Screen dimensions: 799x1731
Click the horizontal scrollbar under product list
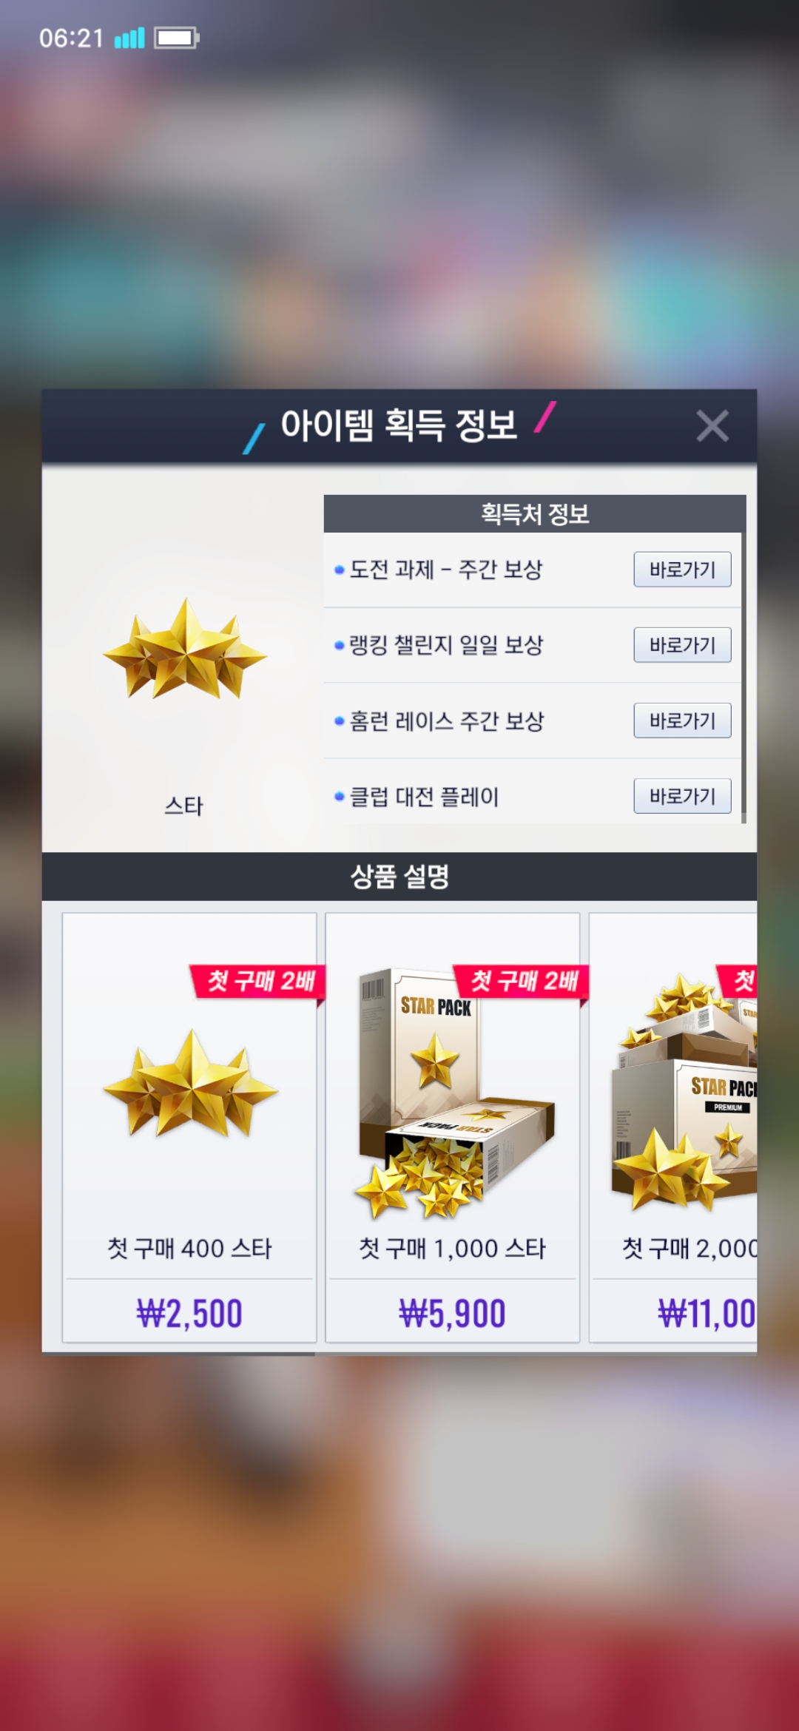pos(178,1354)
